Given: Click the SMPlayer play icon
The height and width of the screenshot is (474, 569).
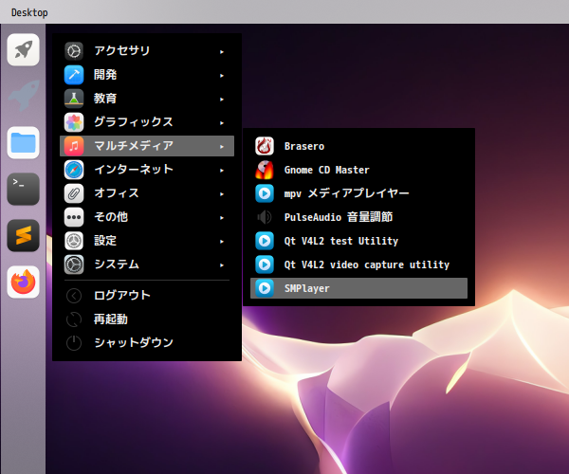Looking at the screenshot, I should (x=265, y=288).
